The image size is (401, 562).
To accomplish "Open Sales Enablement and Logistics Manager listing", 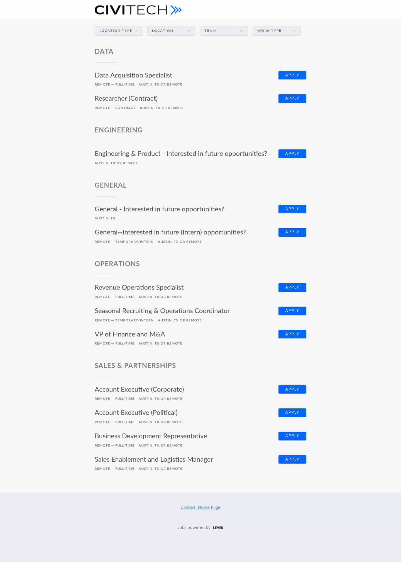I will coord(154,459).
